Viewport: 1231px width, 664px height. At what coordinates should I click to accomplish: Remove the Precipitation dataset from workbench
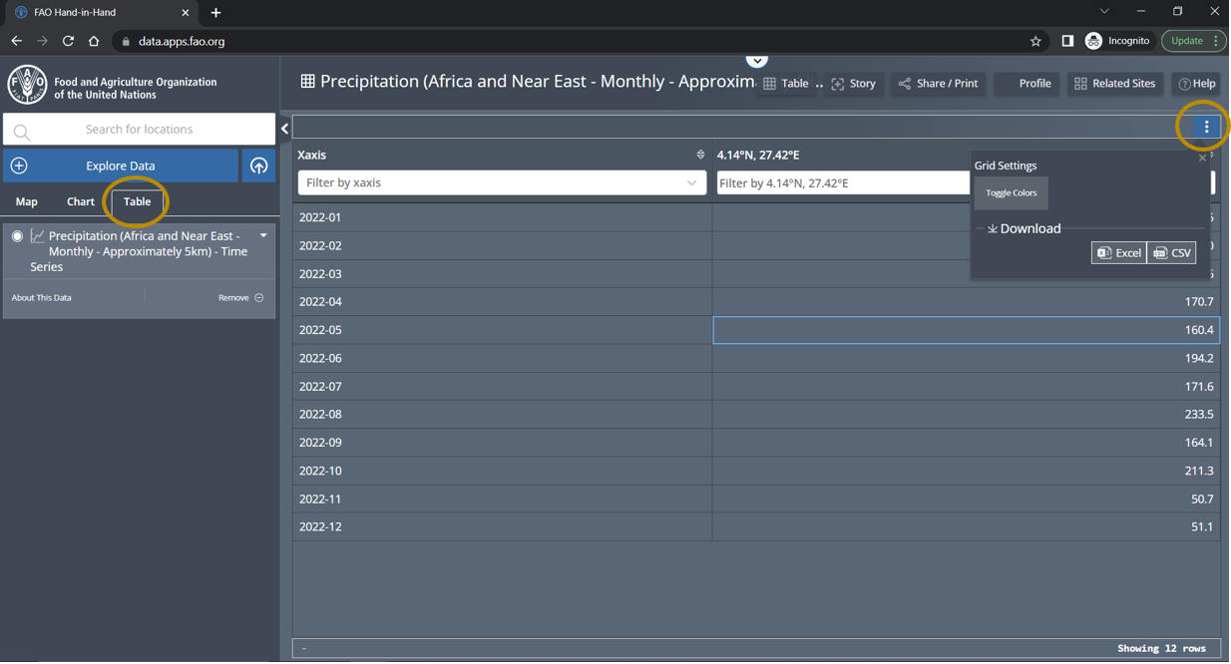240,298
